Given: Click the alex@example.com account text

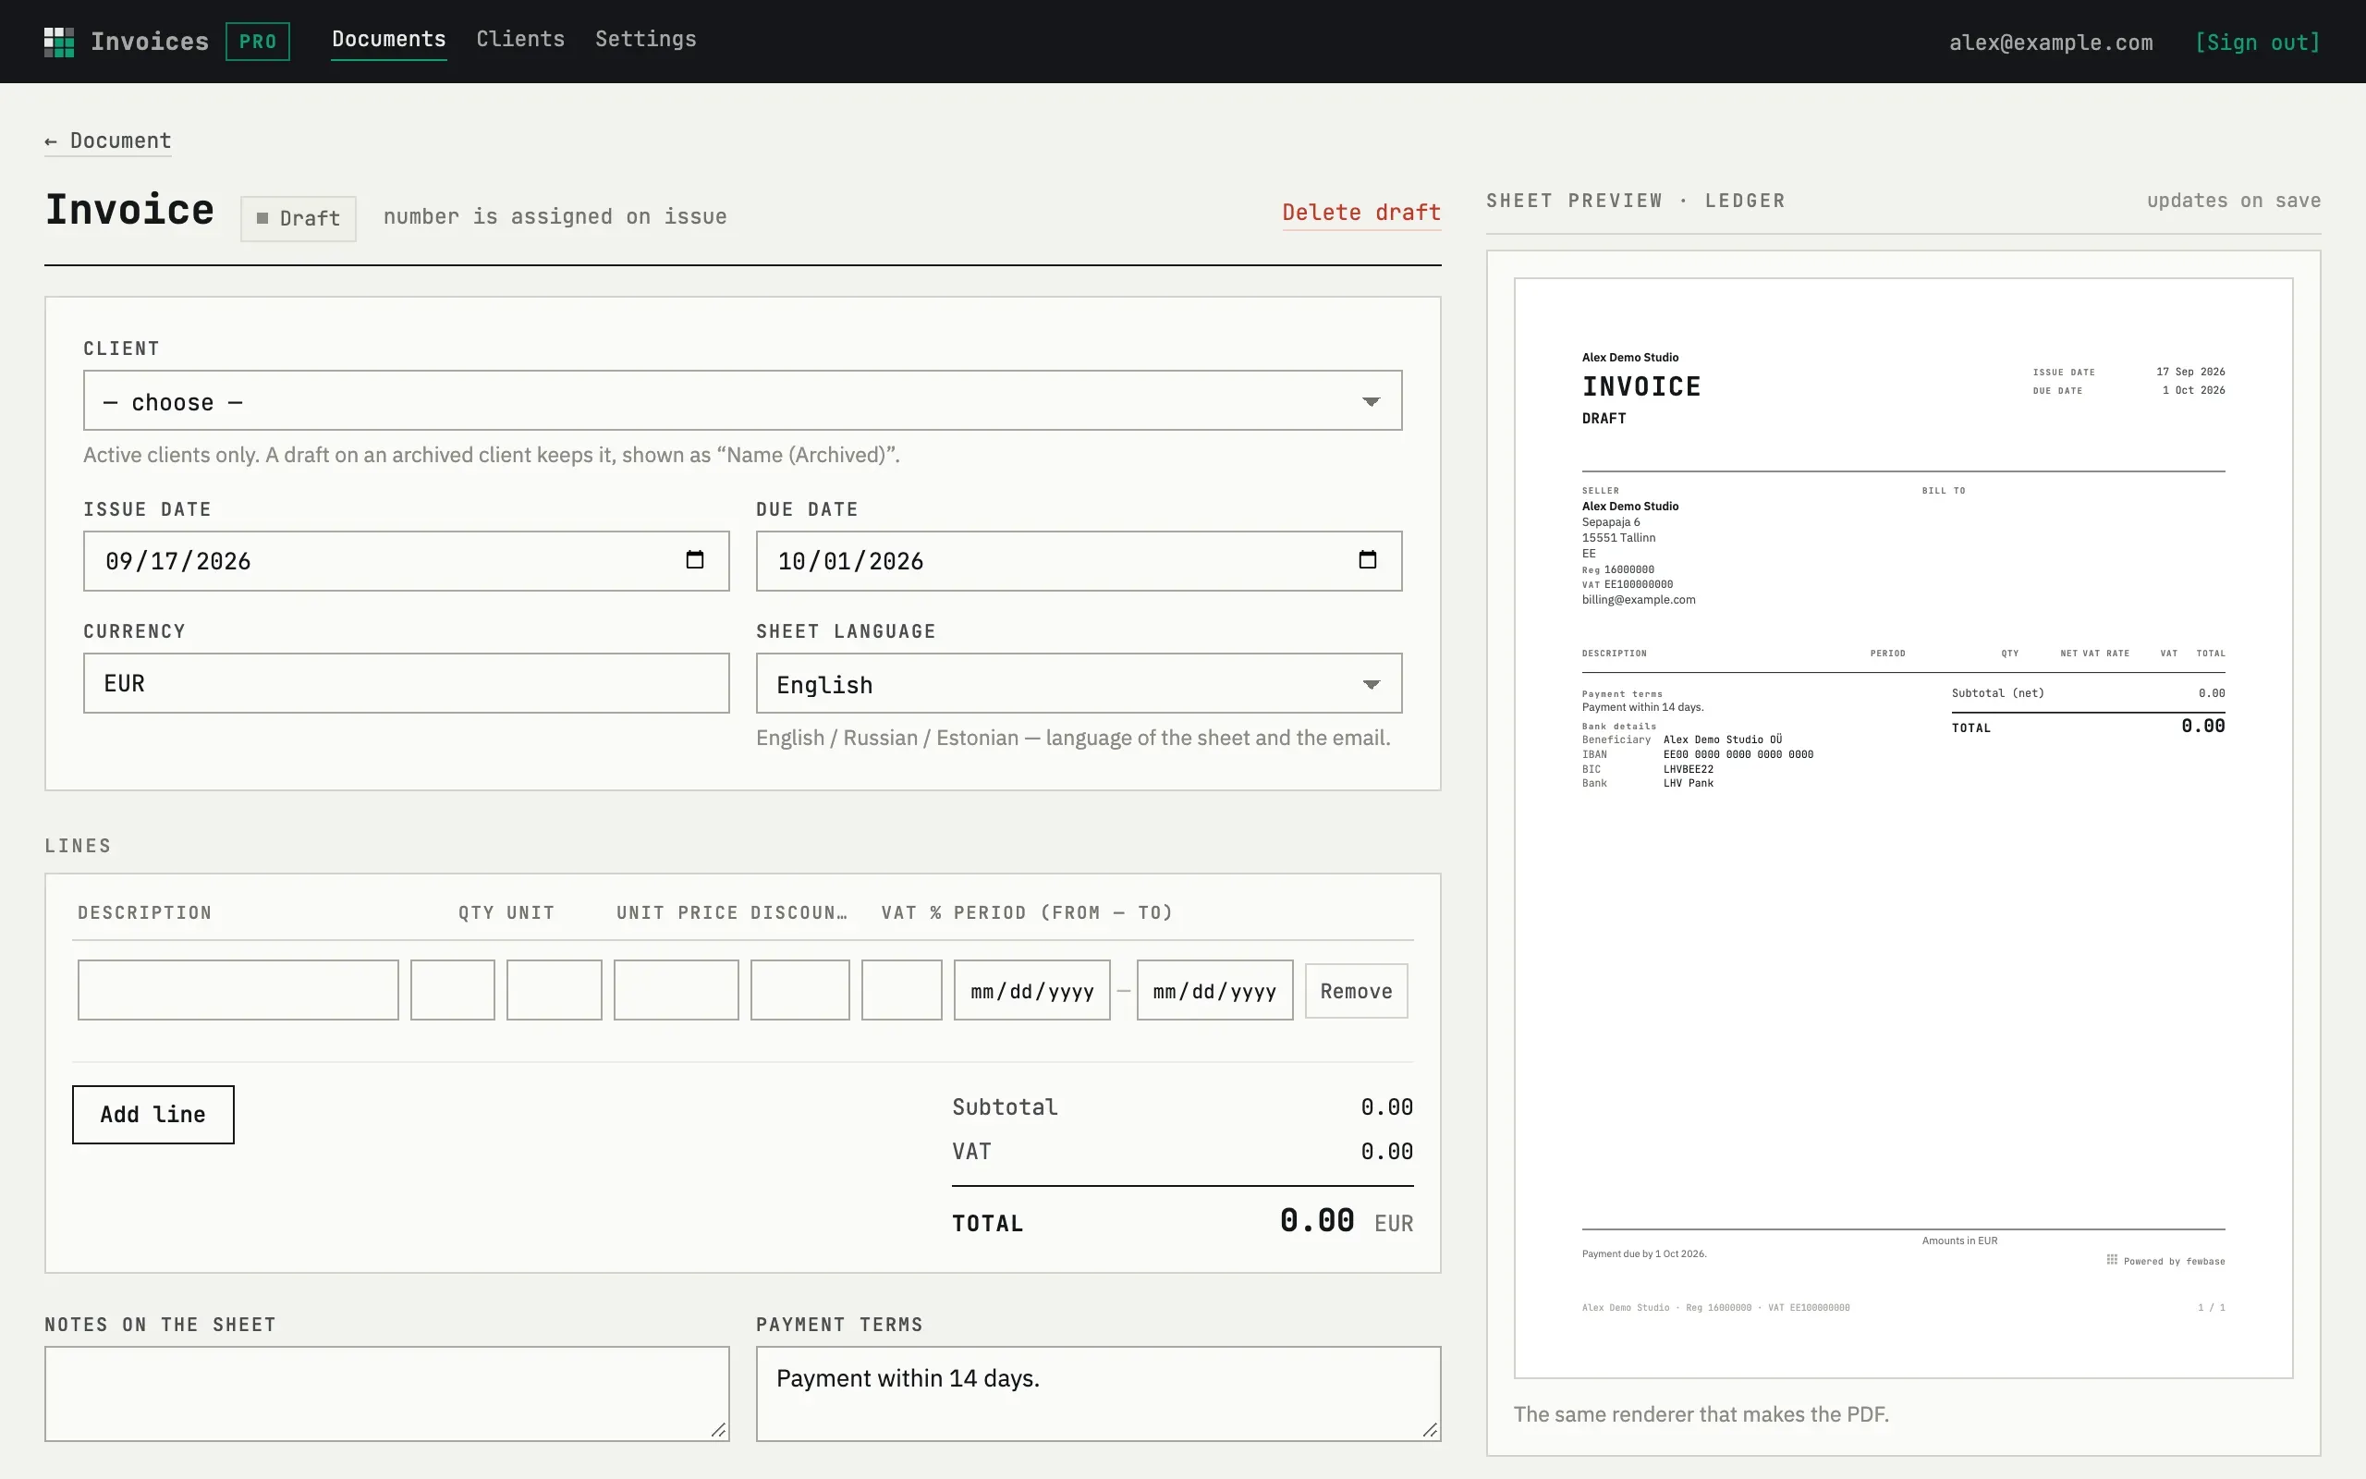Looking at the screenshot, I should click(x=2051, y=43).
